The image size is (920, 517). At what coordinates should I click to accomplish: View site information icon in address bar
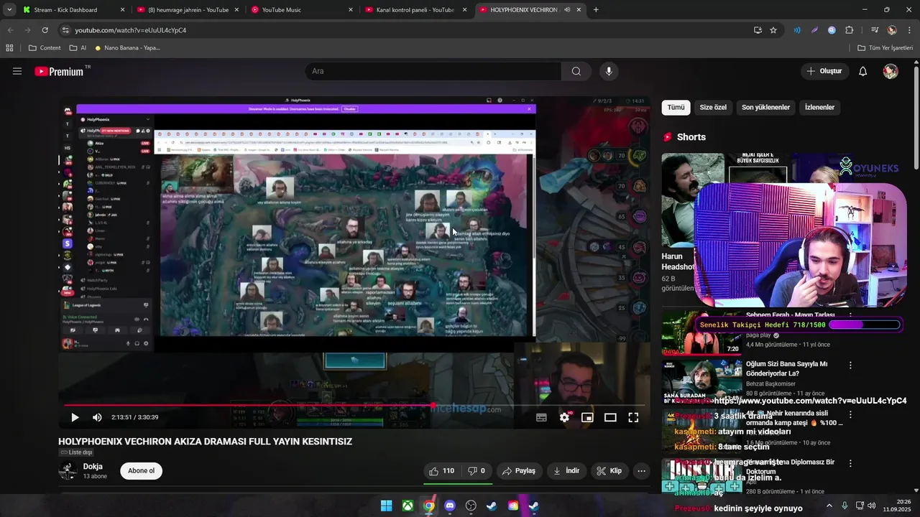pos(65,30)
